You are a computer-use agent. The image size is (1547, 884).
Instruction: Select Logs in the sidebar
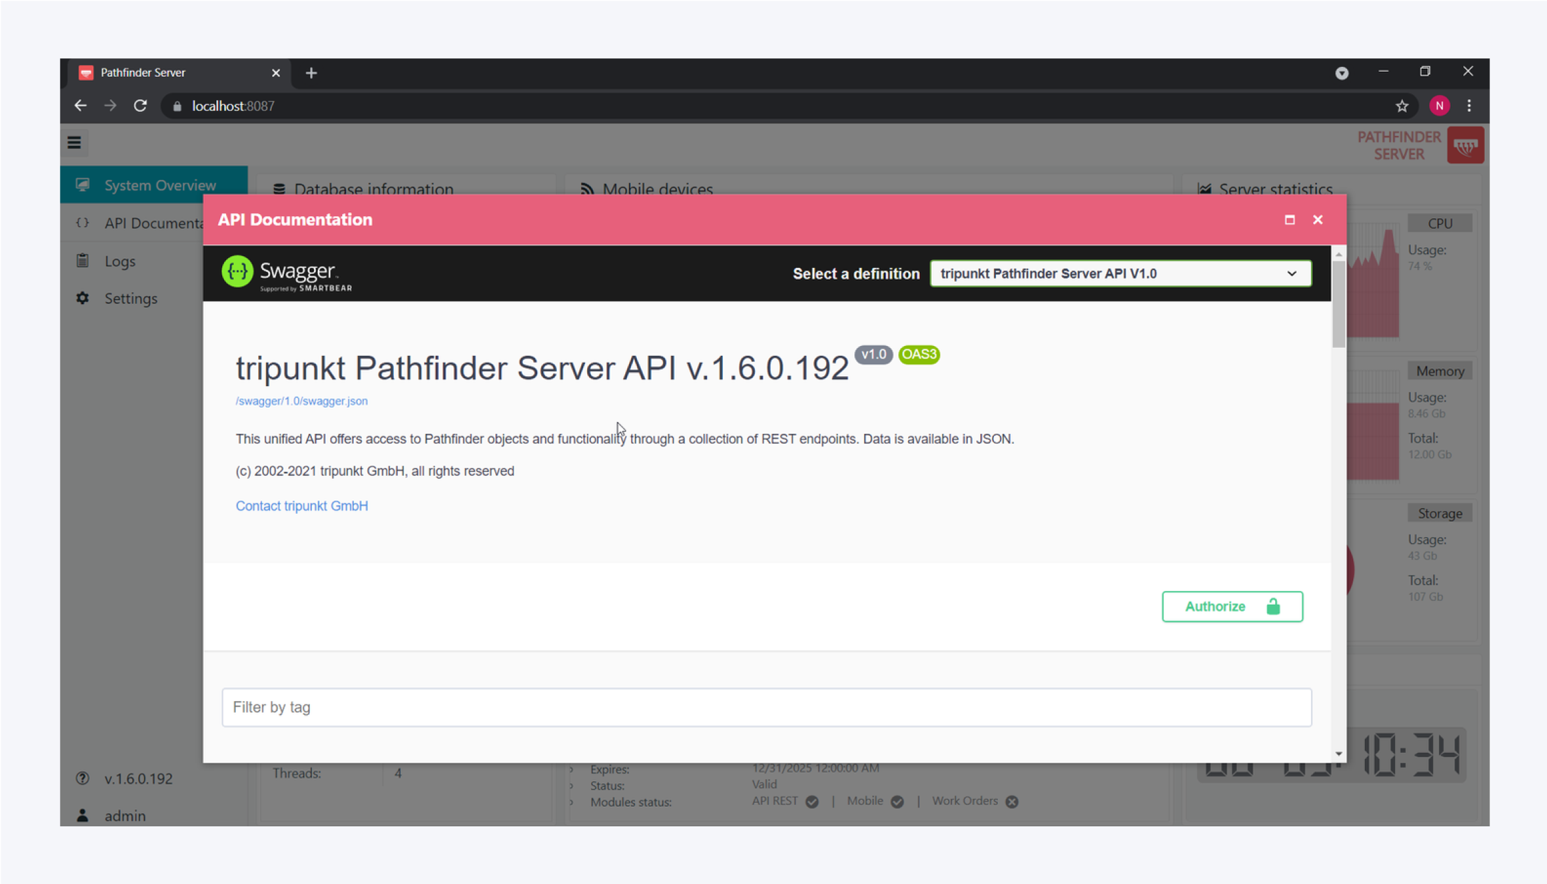click(x=132, y=261)
